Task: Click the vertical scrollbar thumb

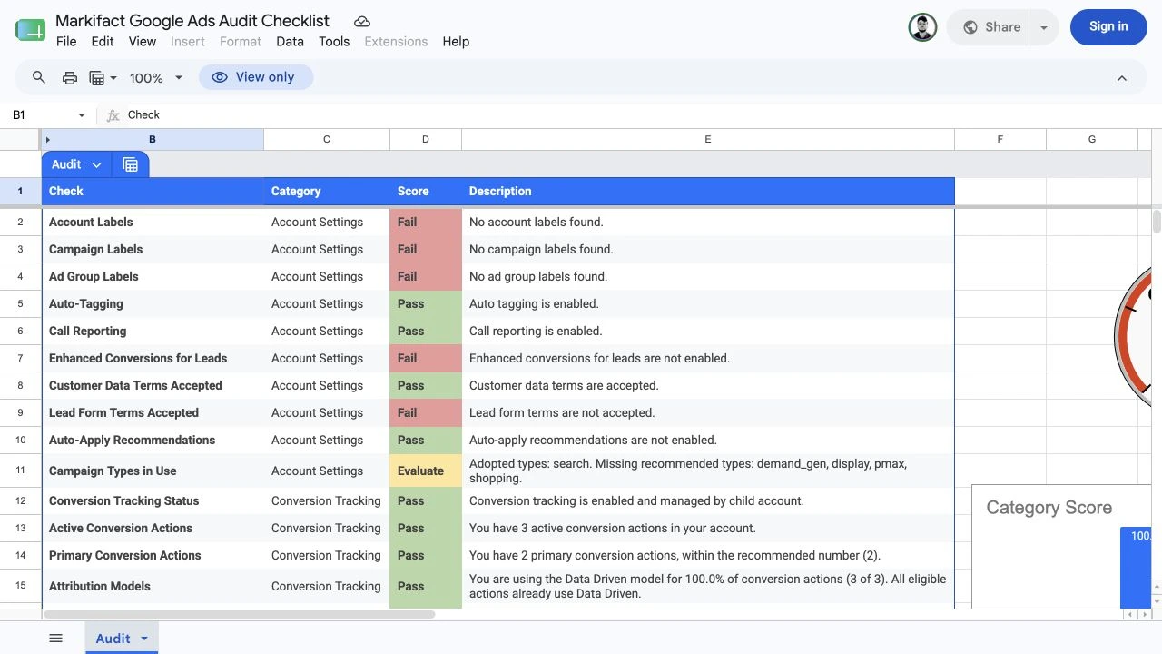Action: click(x=1157, y=222)
